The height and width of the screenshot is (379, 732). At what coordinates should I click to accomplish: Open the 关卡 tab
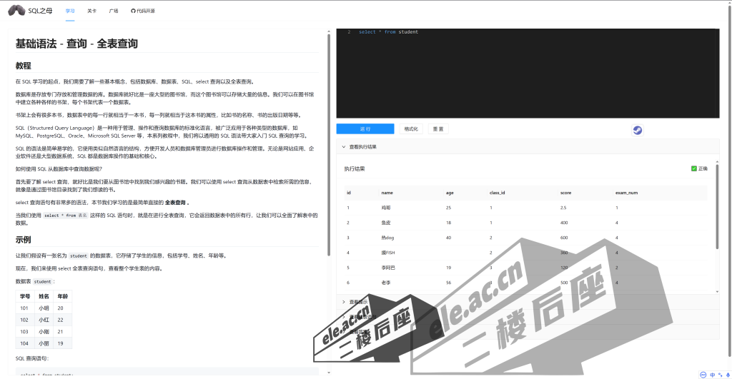91,11
